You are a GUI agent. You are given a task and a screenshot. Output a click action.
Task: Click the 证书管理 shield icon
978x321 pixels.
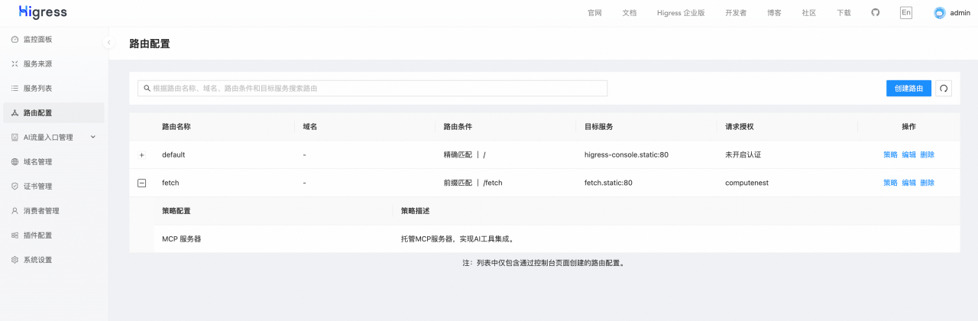[x=15, y=186]
